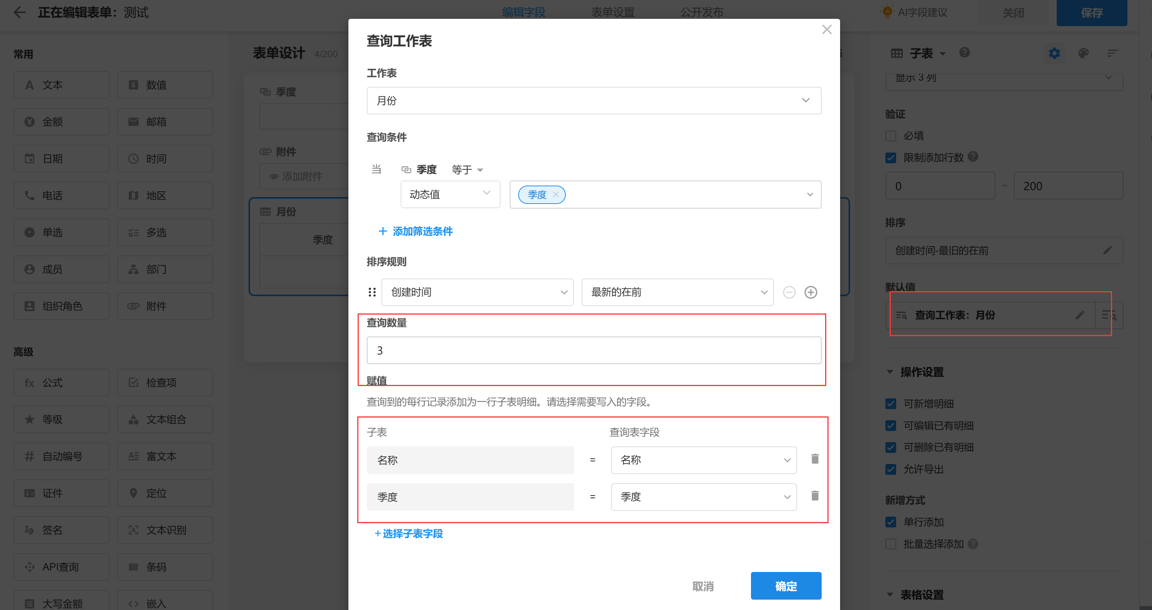The height and width of the screenshot is (610, 1152).
Task: Open the style palette settings tab
Action: pos(1083,53)
